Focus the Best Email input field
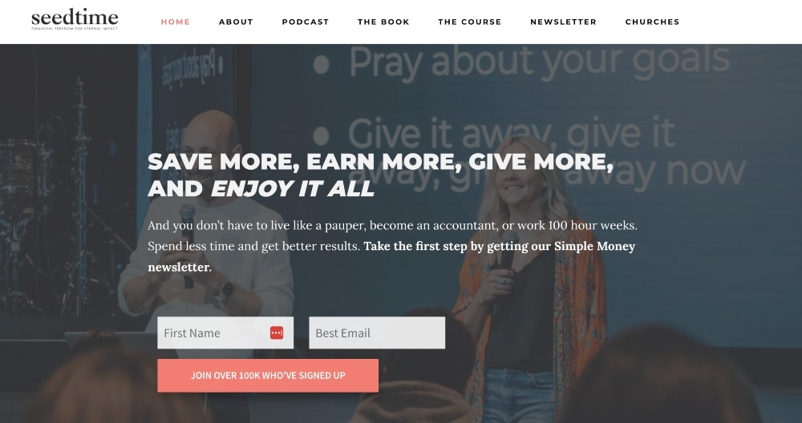The image size is (802, 423). 377,333
